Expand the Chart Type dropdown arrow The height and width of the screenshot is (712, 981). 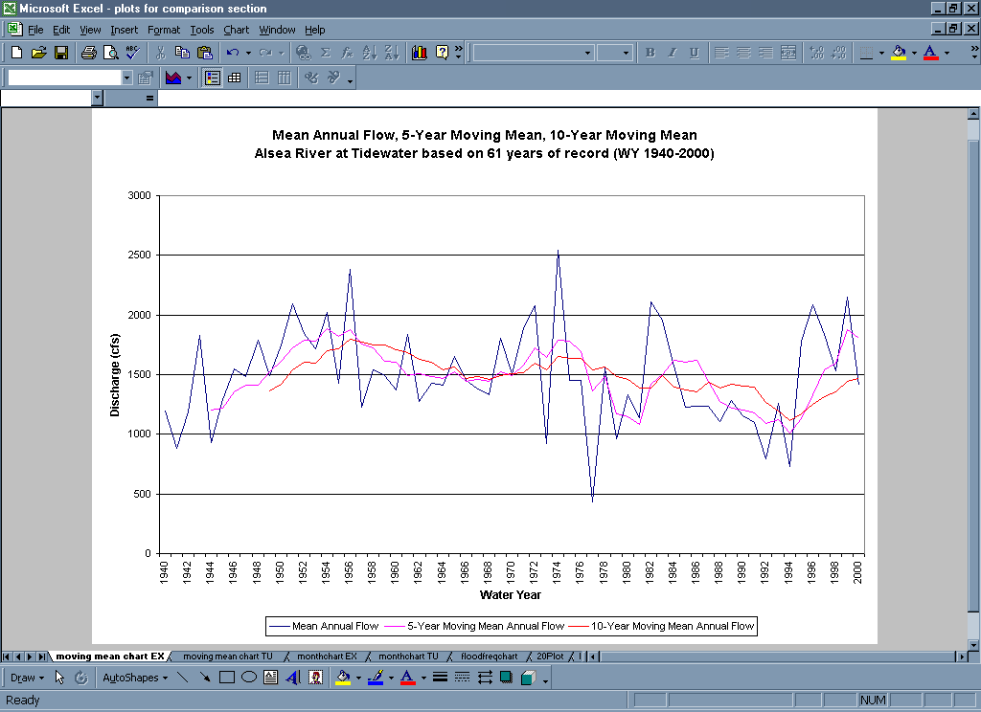coord(189,78)
